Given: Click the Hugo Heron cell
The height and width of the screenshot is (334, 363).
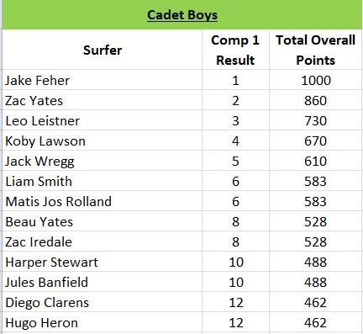Looking at the screenshot, I should click(103, 322).
